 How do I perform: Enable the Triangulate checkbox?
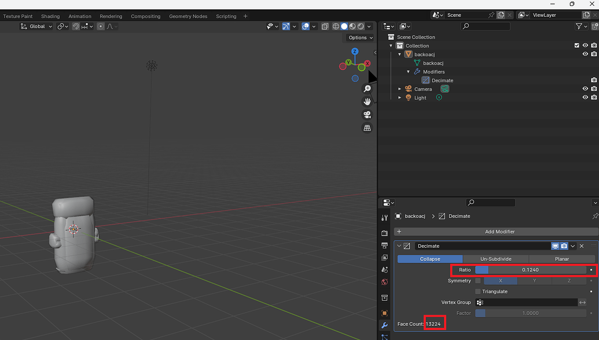(x=479, y=292)
